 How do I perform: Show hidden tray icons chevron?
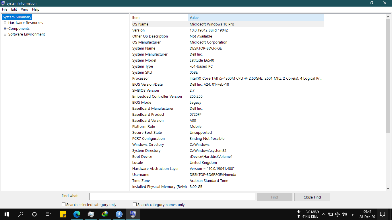pyautogui.click(x=324, y=214)
